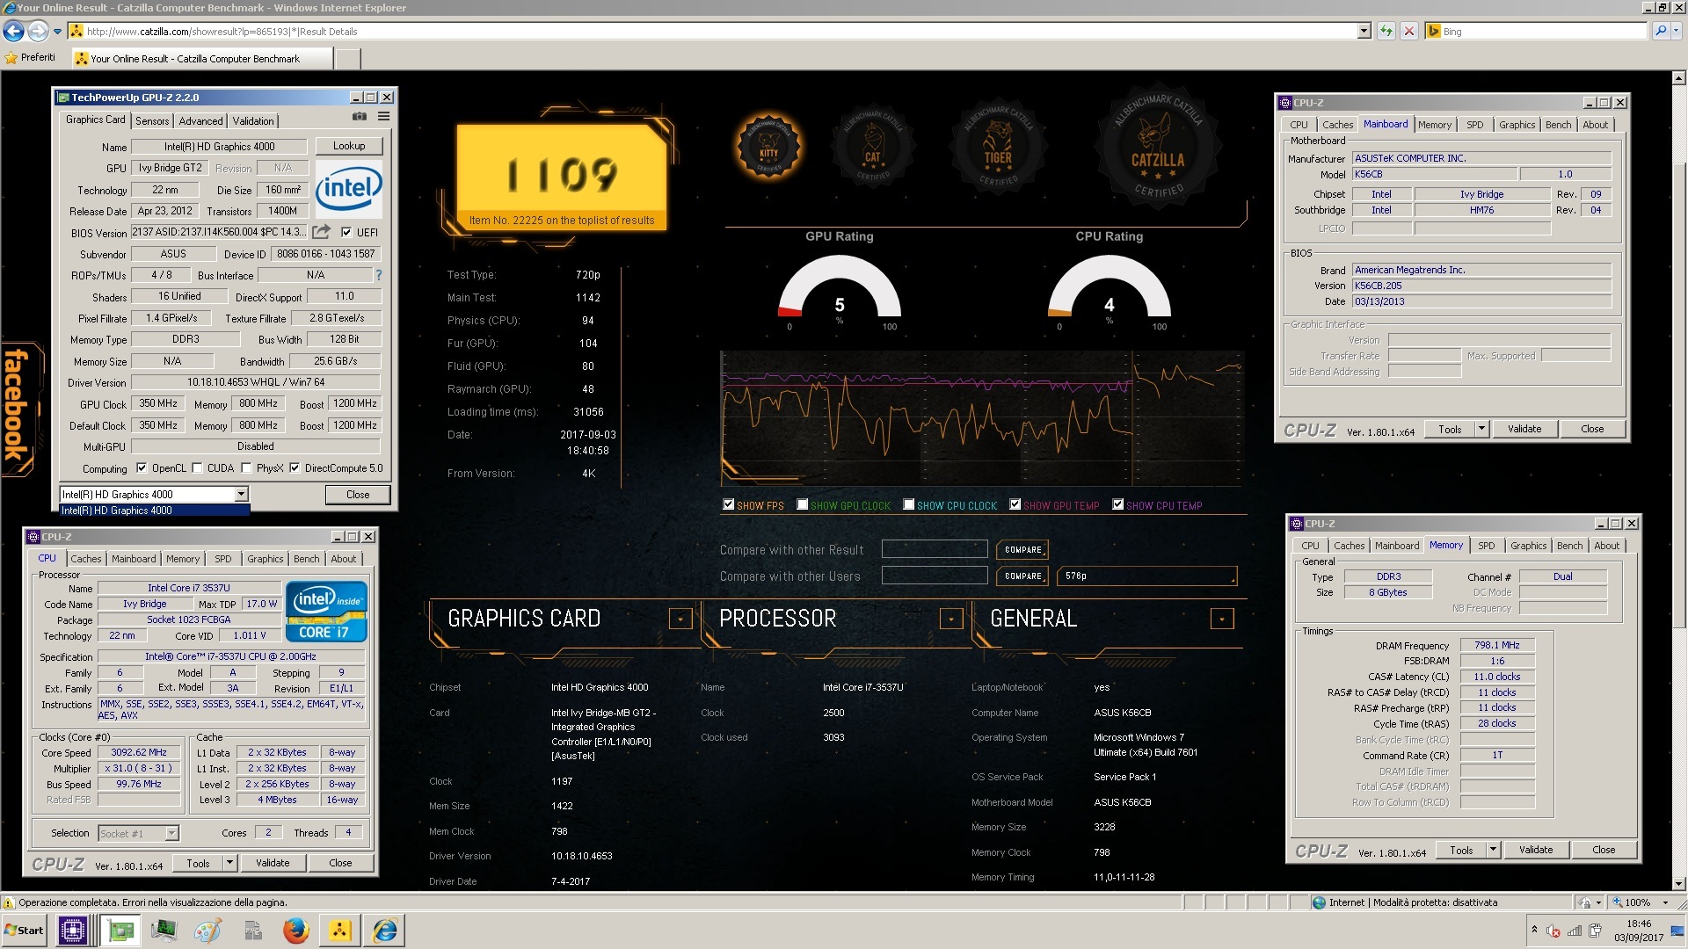1688x949 pixels.
Task: Expand the PROCESSOR section arrow
Action: pyautogui.click(x=951, y=619)
